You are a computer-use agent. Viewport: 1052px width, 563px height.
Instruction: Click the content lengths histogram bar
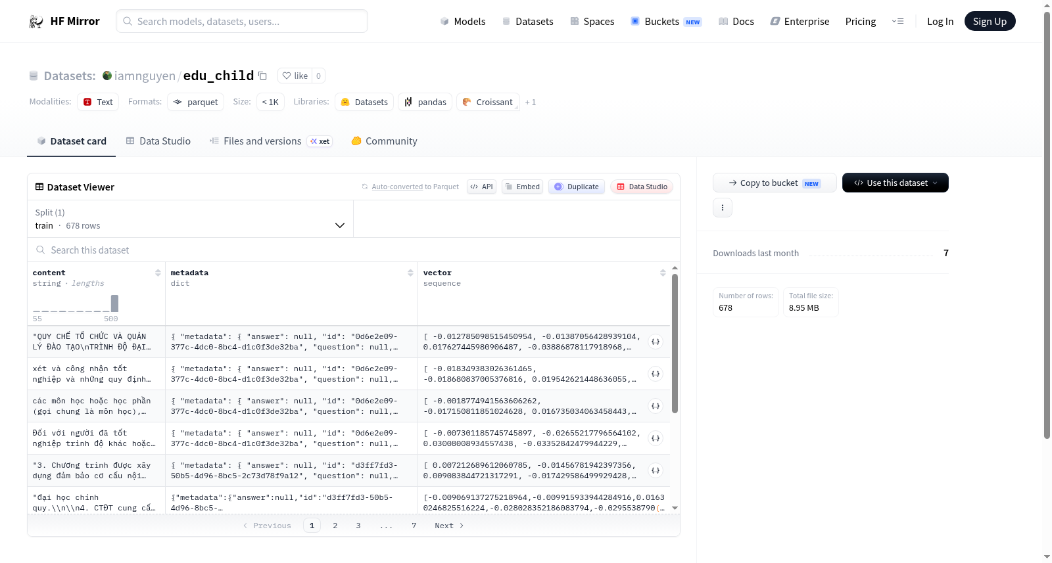pyautogui.click(x=114, y=304)
